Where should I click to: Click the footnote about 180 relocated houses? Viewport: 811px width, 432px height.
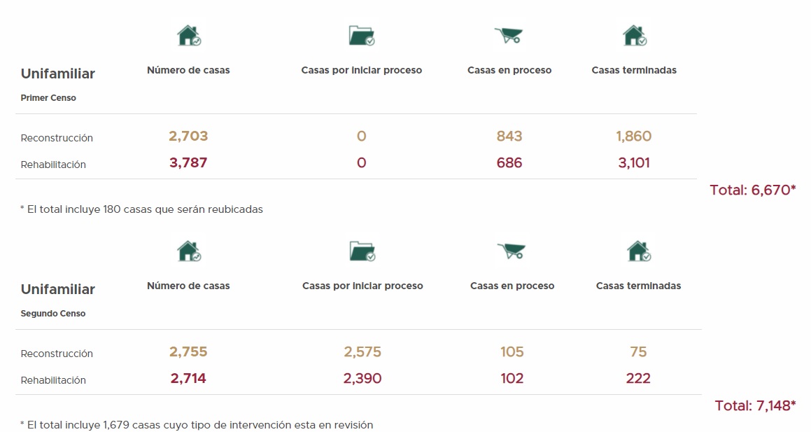pos(142,209)
